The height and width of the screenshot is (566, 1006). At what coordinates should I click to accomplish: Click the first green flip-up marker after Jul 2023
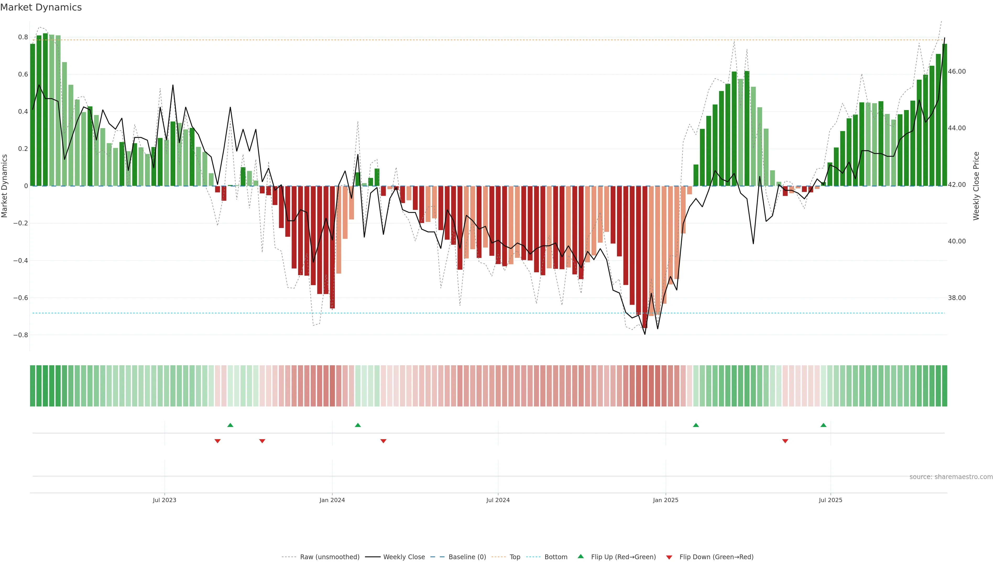230,425
